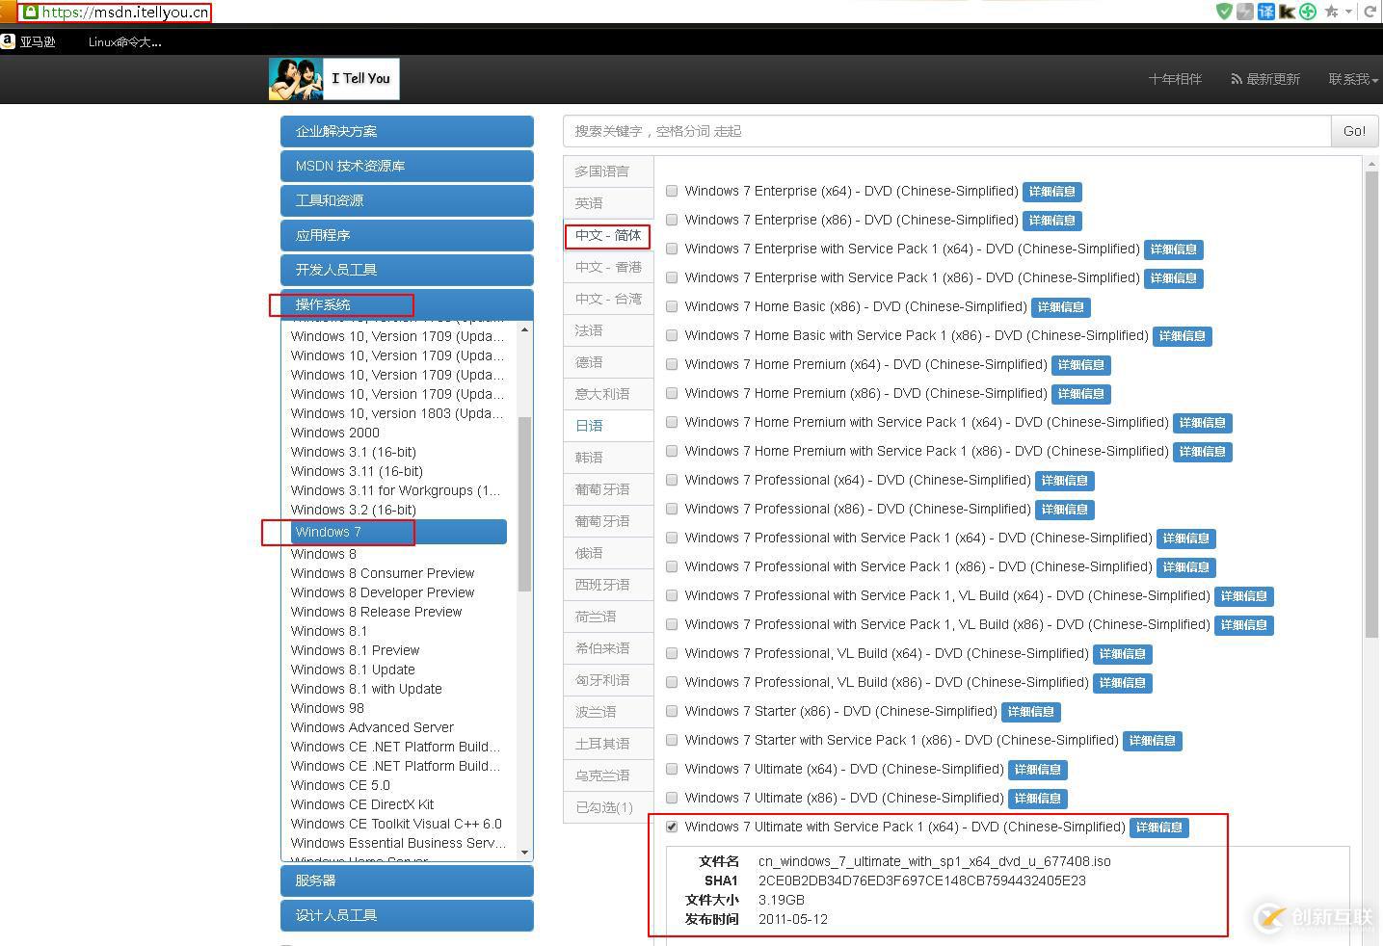
Task: Click the green shield ad-blocker extension icon
Action: (1224, 12)
